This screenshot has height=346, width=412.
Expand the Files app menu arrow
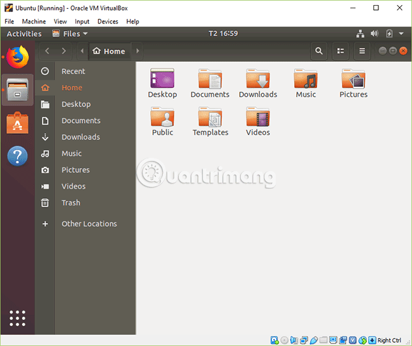[85, 34]
